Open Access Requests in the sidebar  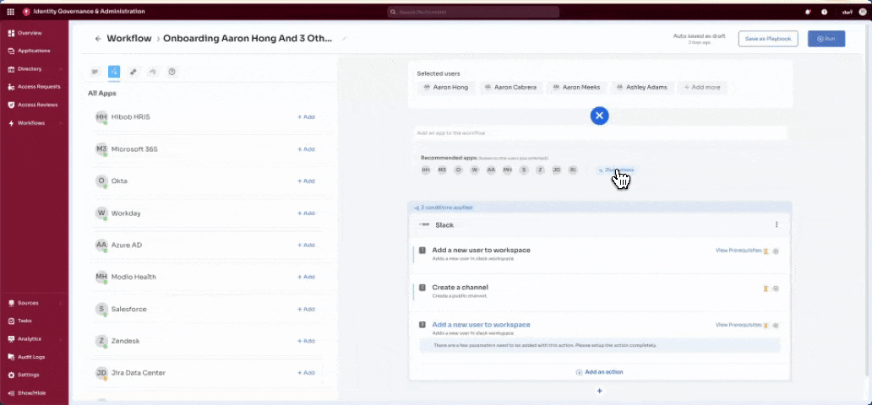pos(35,87)
